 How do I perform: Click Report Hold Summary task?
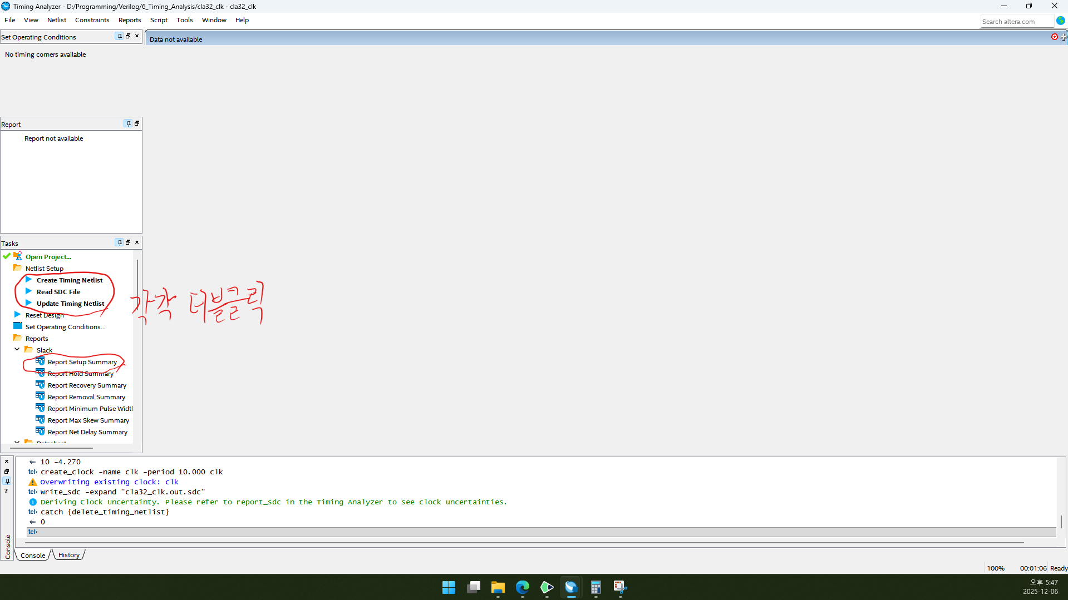click(x=80, y=374)
